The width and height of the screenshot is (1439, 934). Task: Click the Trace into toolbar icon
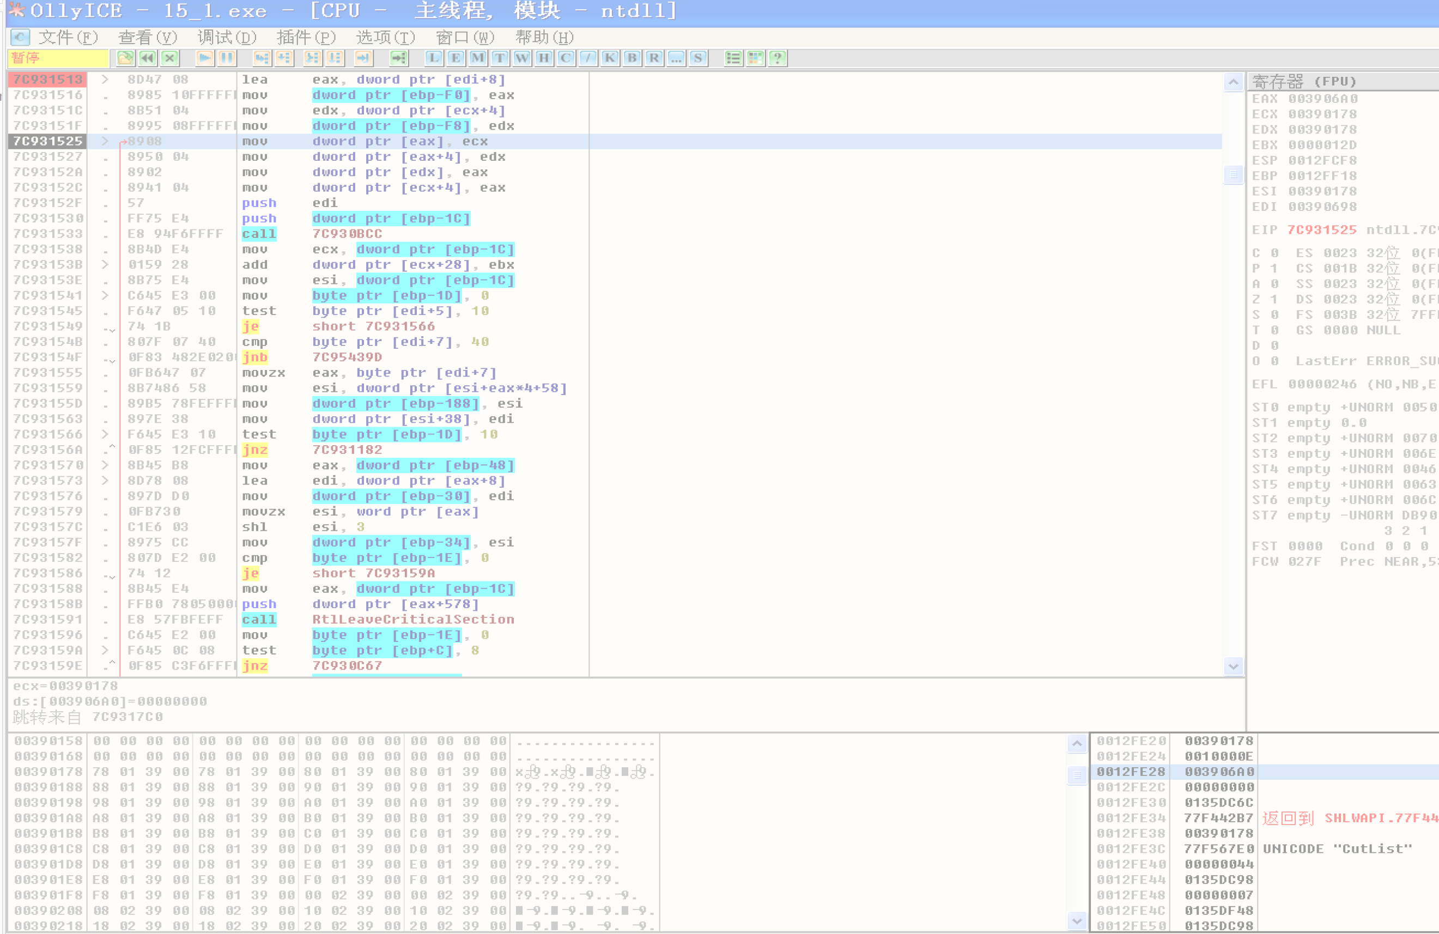[312, 58]
